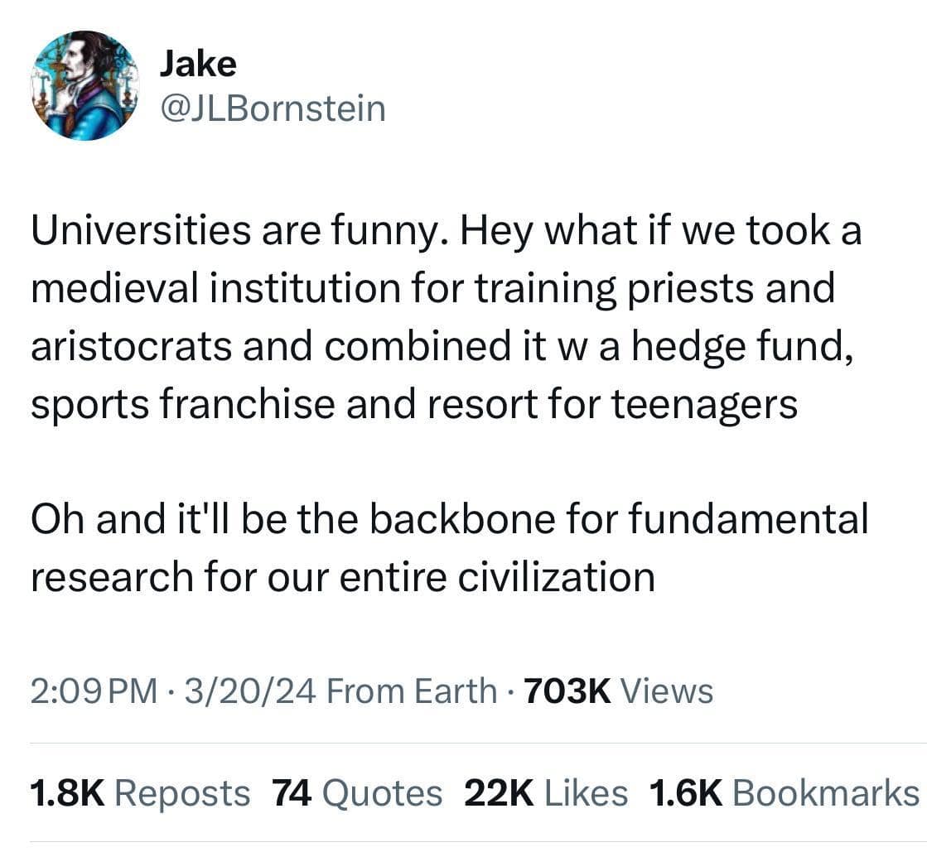Show the 74 Quotes list
The image size is (927, 852).
point(357,793)
